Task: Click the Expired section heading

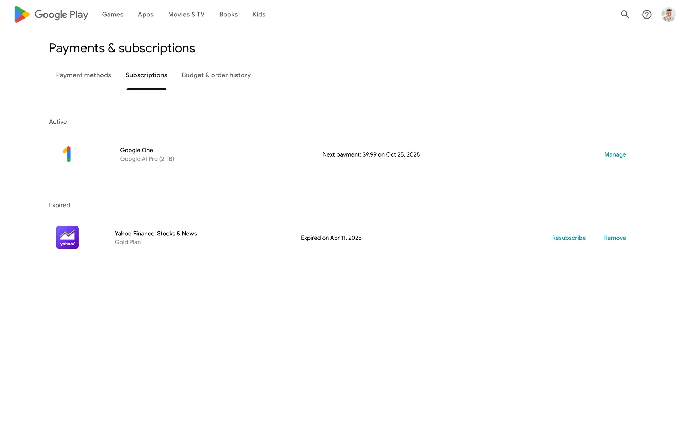Action: (59, 205)
